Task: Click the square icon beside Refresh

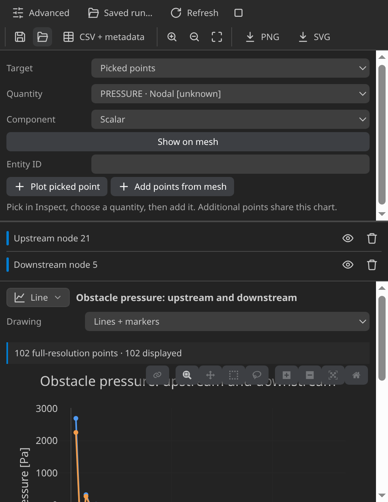Action: 238,13
